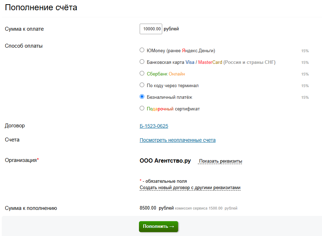The height and width of the screenshot is (236, 322).
Task: Expand Показать реквизиты details
Action: point(220,161)
